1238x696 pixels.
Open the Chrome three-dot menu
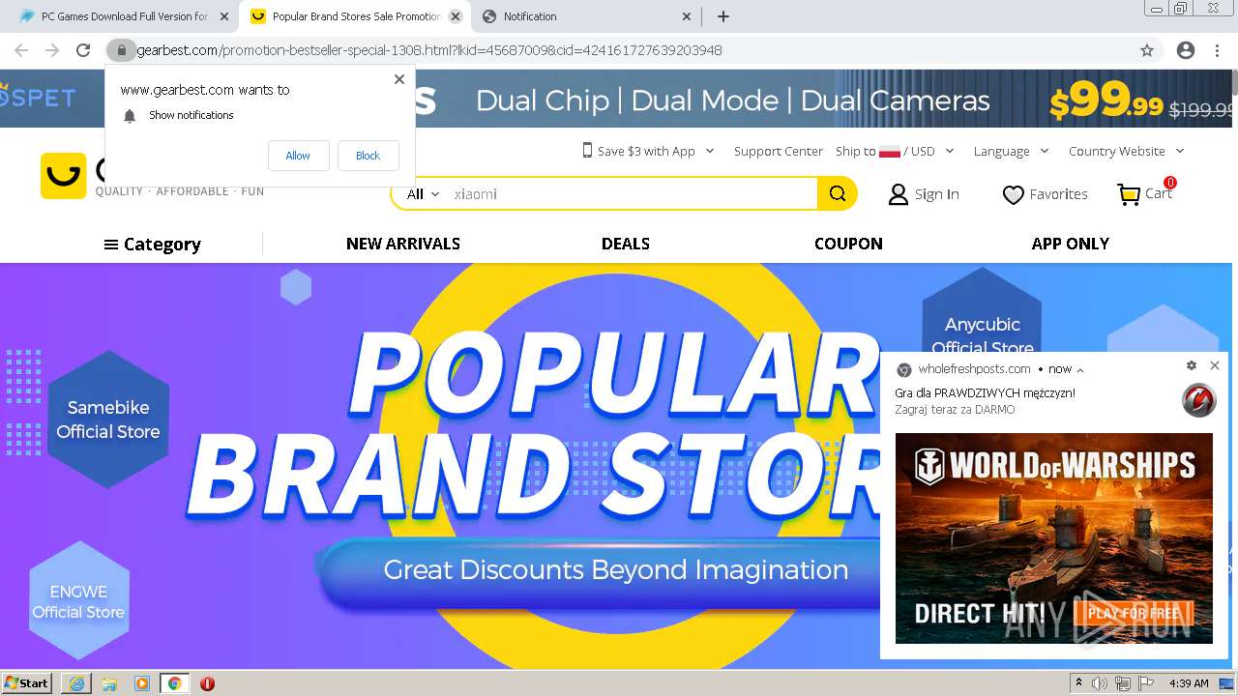pos(1217,50)
